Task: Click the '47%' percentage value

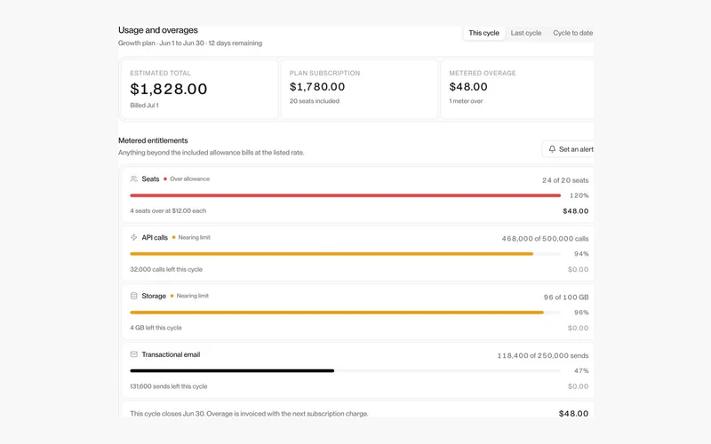Action: click(581, 371)
